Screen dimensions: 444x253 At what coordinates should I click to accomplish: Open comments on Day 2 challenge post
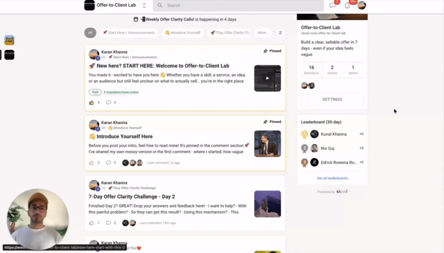[x=108, y=223]
